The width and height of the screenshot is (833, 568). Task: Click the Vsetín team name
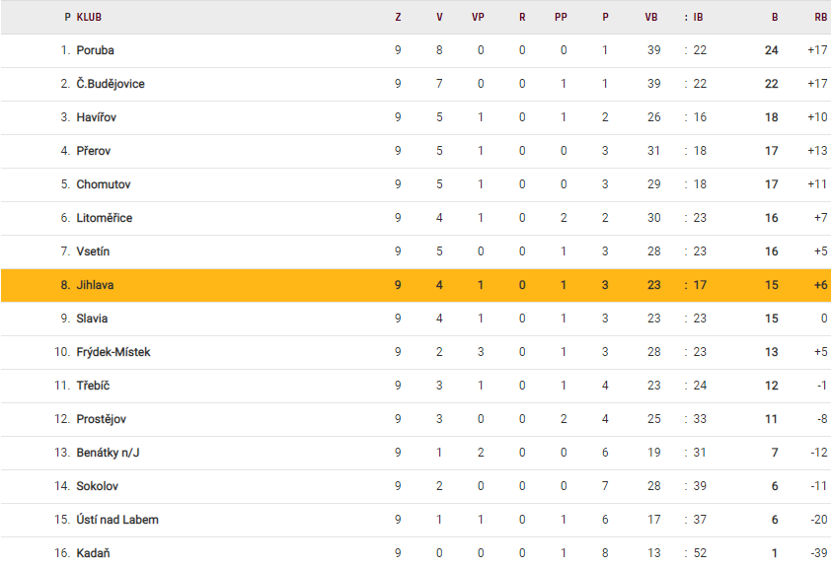(94, 251)
